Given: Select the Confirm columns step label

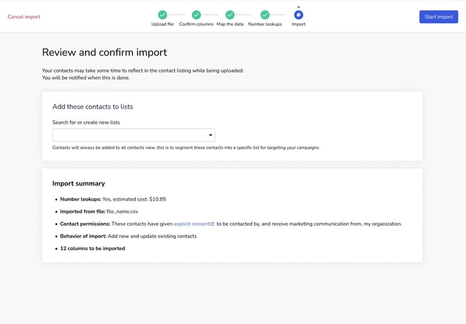Looking at the screenshot, I should [x=196, y=24].
